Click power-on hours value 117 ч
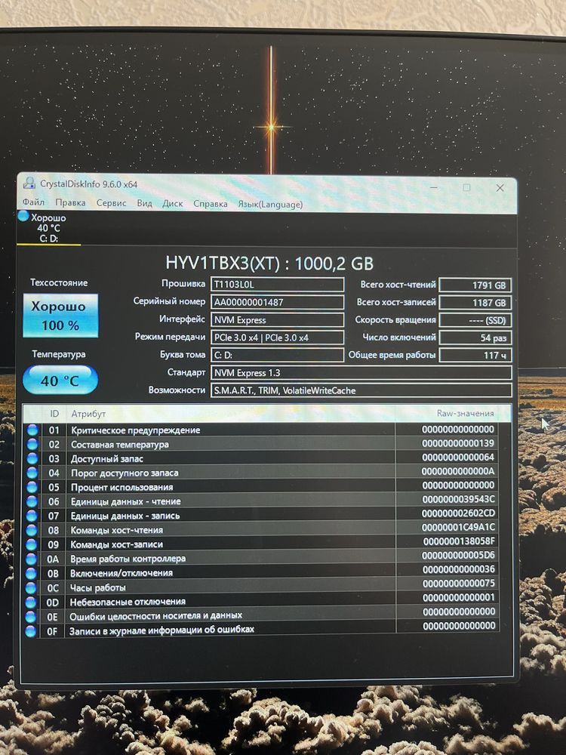The image size is (566, 755). [x=475, y=356]
